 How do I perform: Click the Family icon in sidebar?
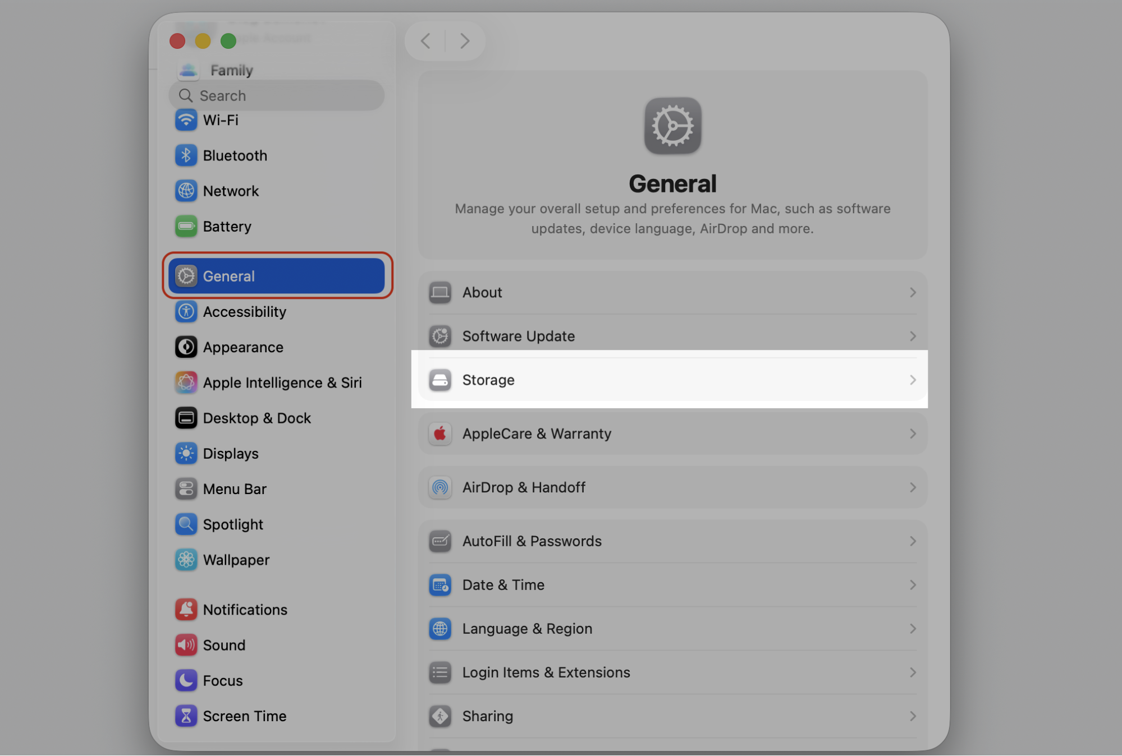[188, 71]
